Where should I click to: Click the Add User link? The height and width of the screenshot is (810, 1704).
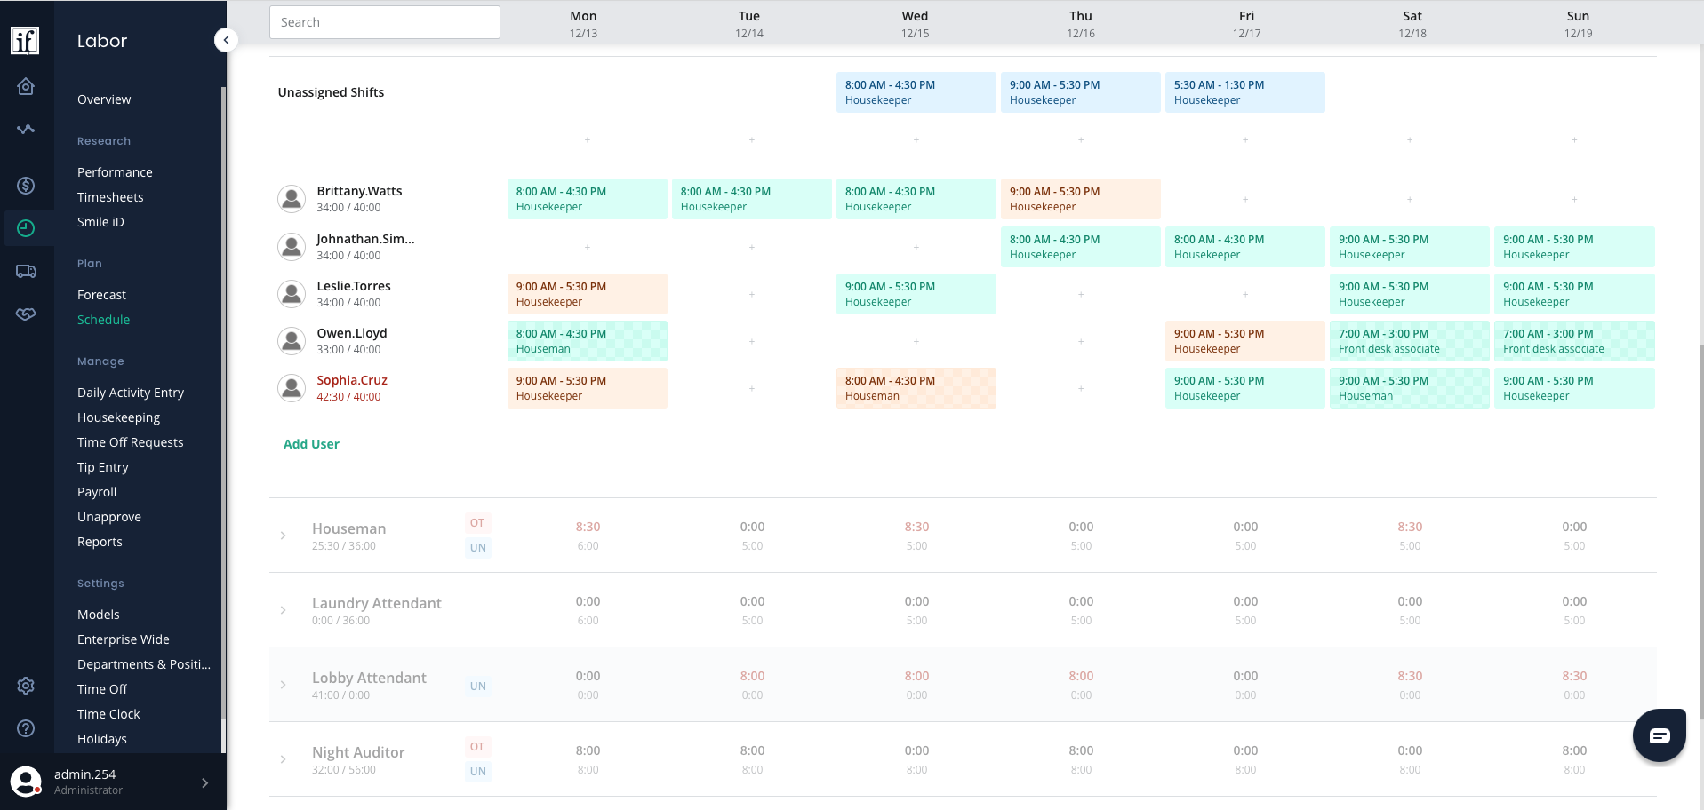coord(311,444)
